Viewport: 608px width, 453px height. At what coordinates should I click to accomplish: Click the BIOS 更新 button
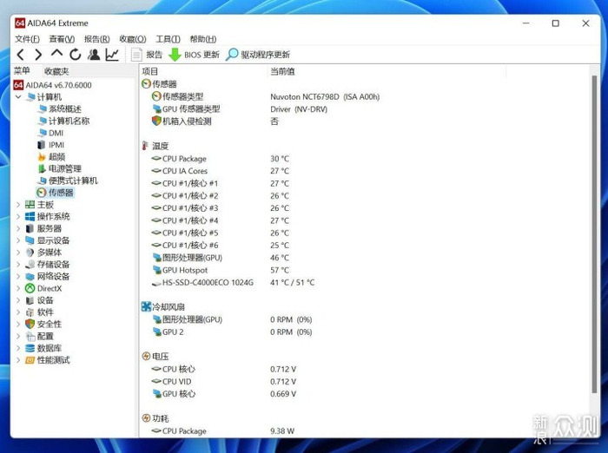[x=194, y=55]
